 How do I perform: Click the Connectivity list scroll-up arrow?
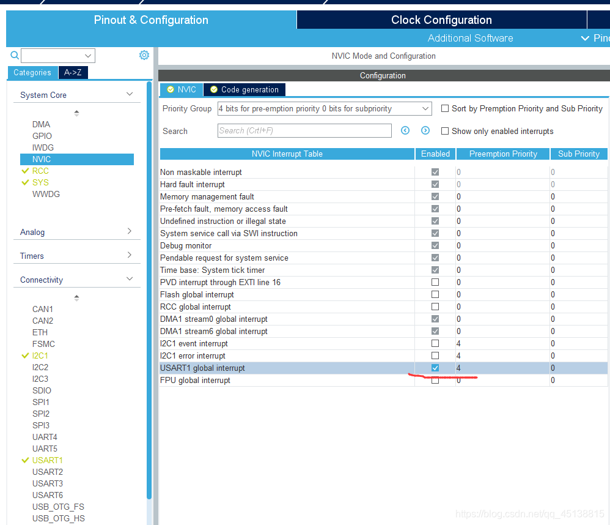pos(76,298)
